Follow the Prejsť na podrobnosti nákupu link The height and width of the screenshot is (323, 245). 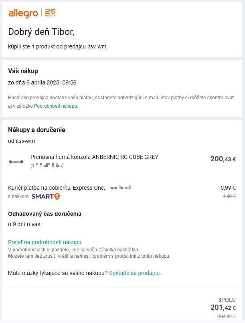pyautogui.click(x=45, y=242)
